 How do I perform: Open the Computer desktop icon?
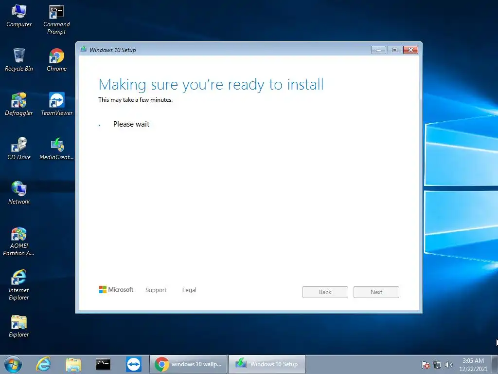pyautogui.click(x=19, y=16)
